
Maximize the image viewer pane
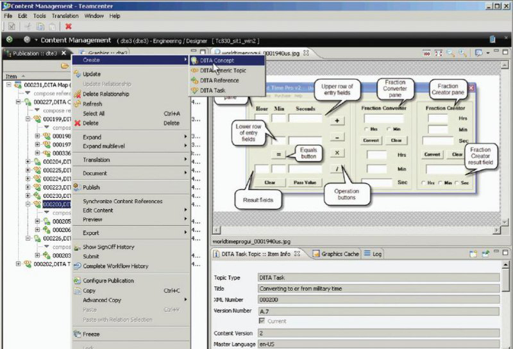505,52
